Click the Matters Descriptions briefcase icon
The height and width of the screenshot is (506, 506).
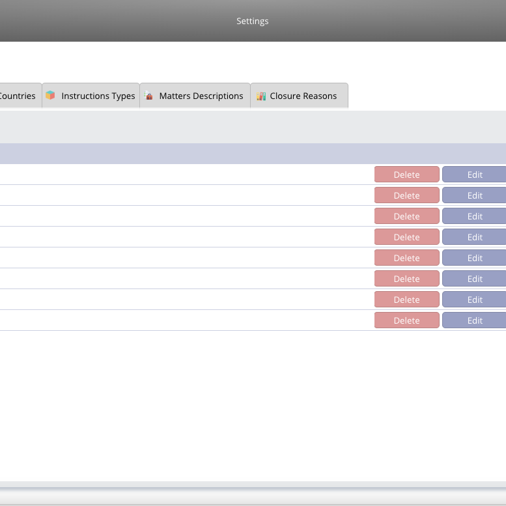click(x=148, y=96)
